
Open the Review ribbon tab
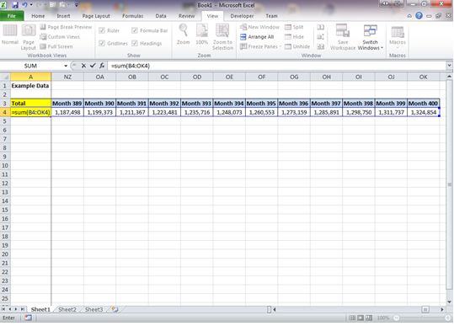[x=186, y=16]
